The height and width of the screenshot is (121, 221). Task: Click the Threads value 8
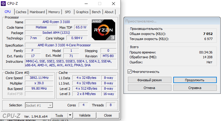click(110, 105)
